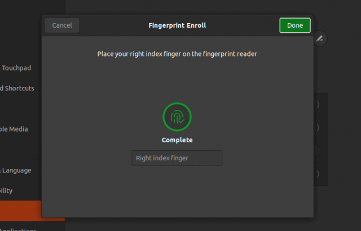This screenshot has width=361, height=231.
Task: Click the place right index finger instruction
Action: pyautogui.click(x=177, y=54)
